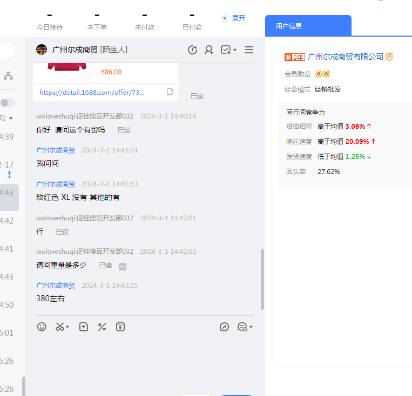Click the forward message arrow icon
The height and width of the screenshot is (396, 412).
[x=225, y=326]
